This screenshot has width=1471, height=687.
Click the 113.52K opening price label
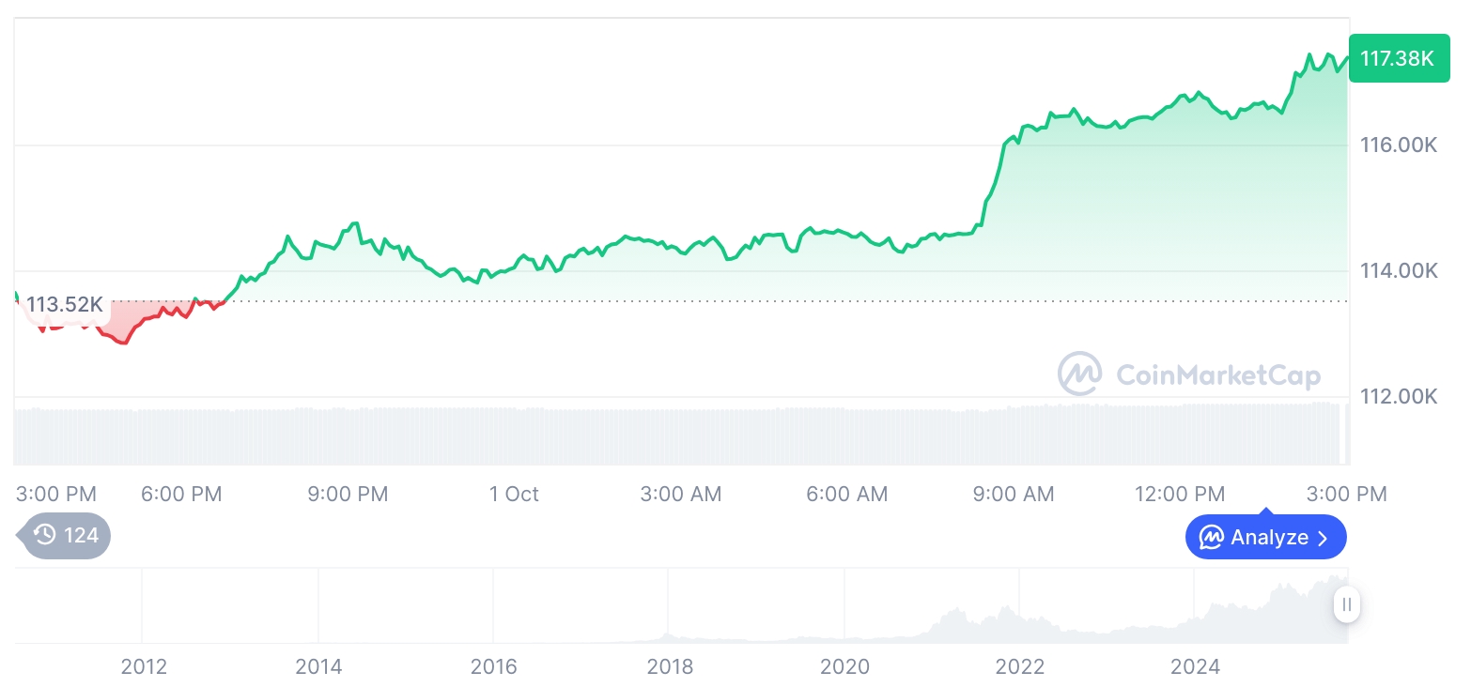(64, 305)
